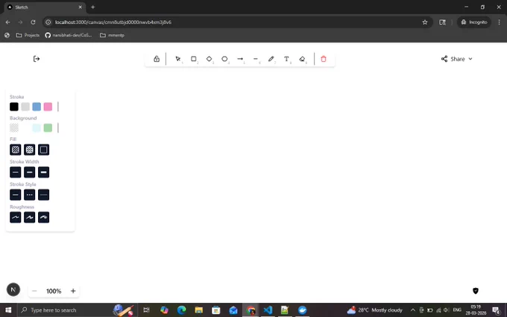Image resolution: width=507 pixels, height=317 pixels.
Task: Set thin stroke width
Action: tap(15, 172)
